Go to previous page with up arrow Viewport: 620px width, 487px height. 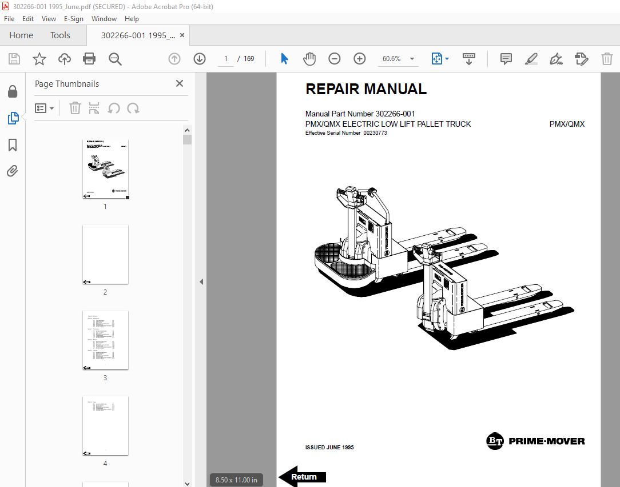pos(174,59)
